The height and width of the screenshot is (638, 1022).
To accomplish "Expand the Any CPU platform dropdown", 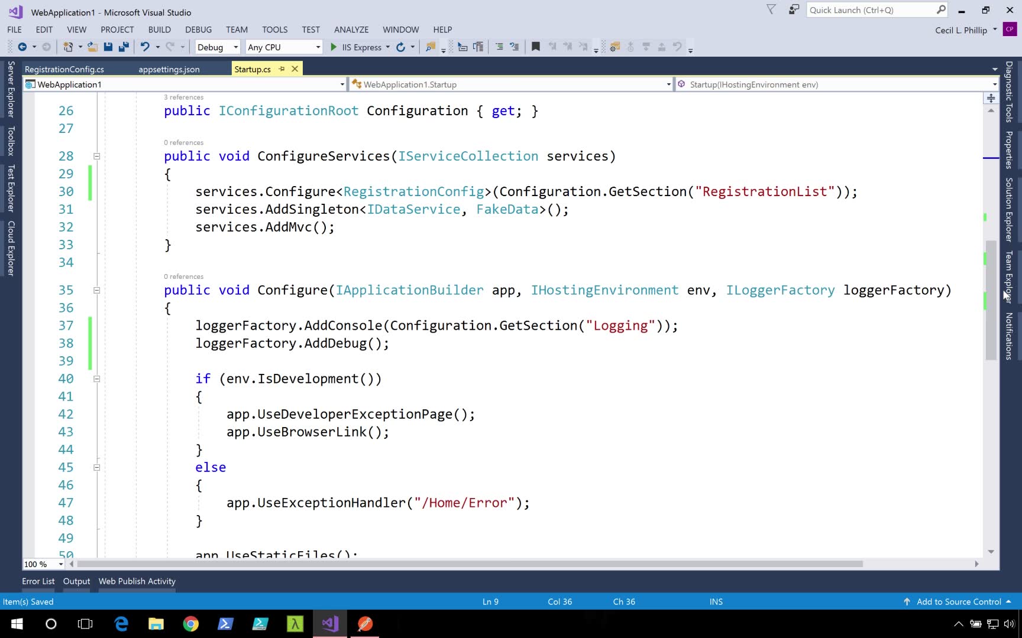I will click(318, 47).
